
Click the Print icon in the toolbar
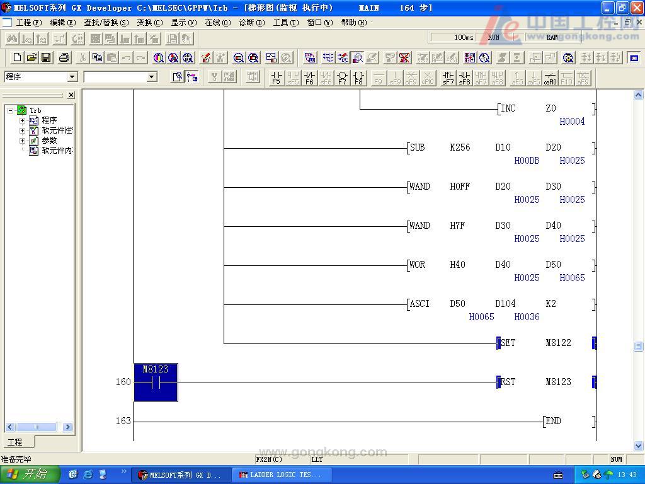pos(64,58)
